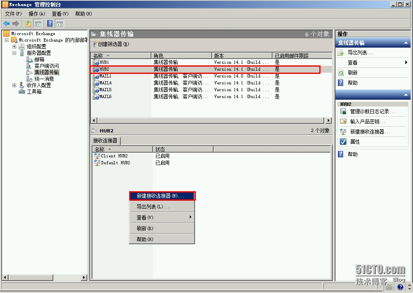Click the 输入产品密钥 icon
Image resolution: width=413 pixels, height=293 pixels.
coord(343,121)
